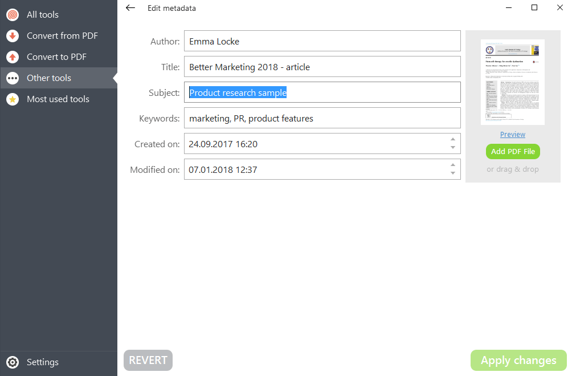
Task: Click the PDF document thumbnail
Action: (513, 82)
